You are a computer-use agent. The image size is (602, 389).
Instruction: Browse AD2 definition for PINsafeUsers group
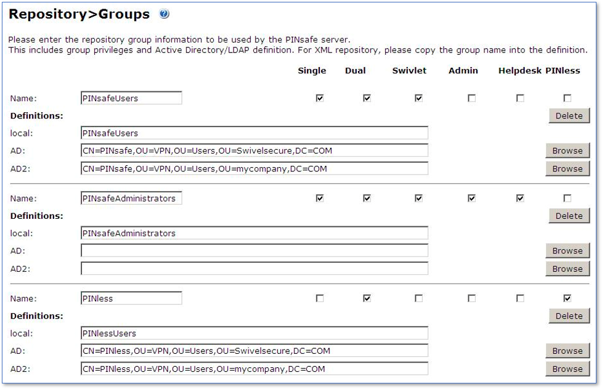click(x=567, y=169)
